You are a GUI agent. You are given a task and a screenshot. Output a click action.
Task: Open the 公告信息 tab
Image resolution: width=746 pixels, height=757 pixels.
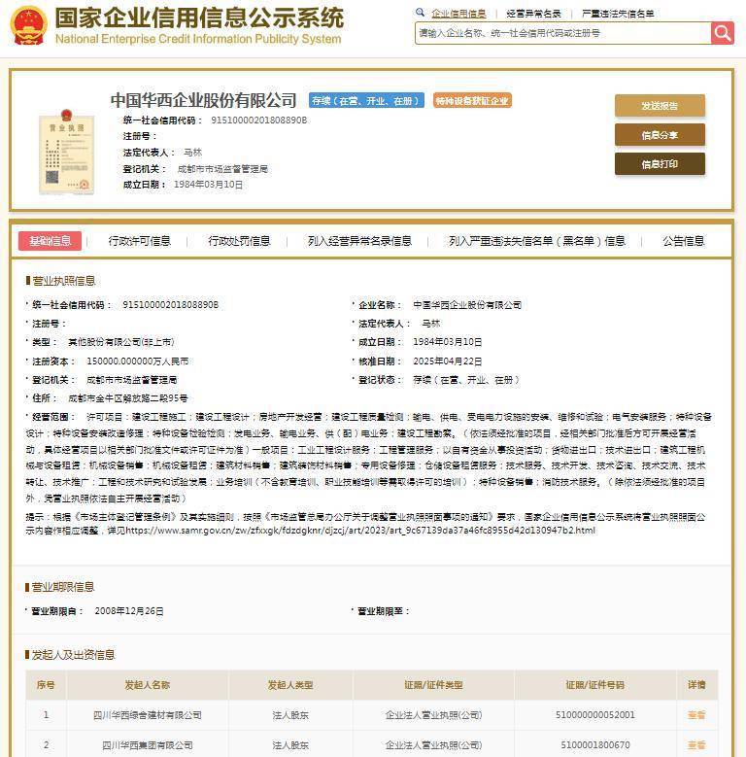(x=684, y=241)
